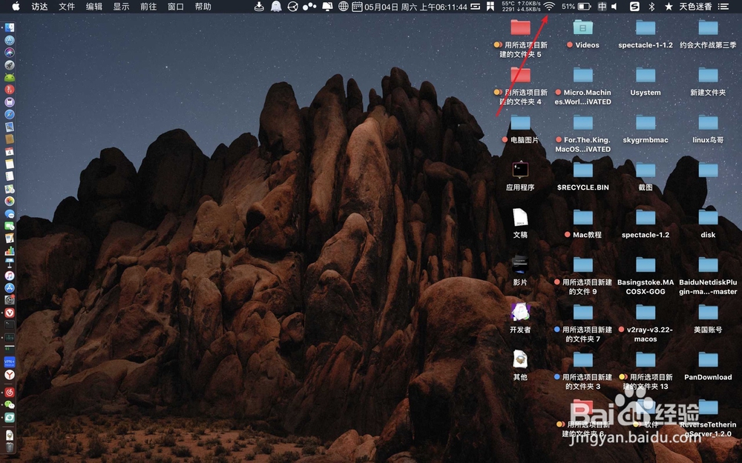Open Vivaldi browser from the Dock
742x463 pixels.
point(10,313)
